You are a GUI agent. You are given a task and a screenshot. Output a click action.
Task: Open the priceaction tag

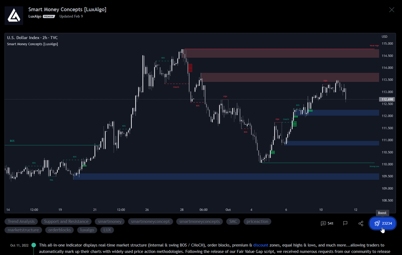257,222
